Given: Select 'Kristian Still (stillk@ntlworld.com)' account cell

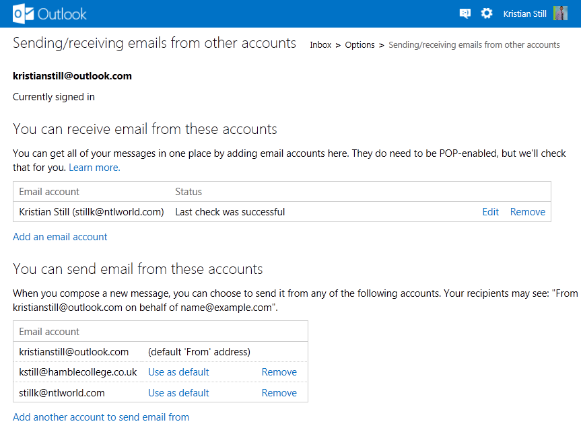Looking at the screenshot, I should coord(92,212).
